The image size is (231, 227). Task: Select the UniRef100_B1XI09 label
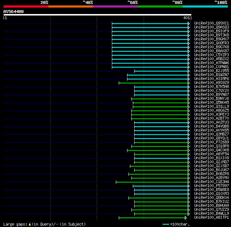(x=212, y=158)
